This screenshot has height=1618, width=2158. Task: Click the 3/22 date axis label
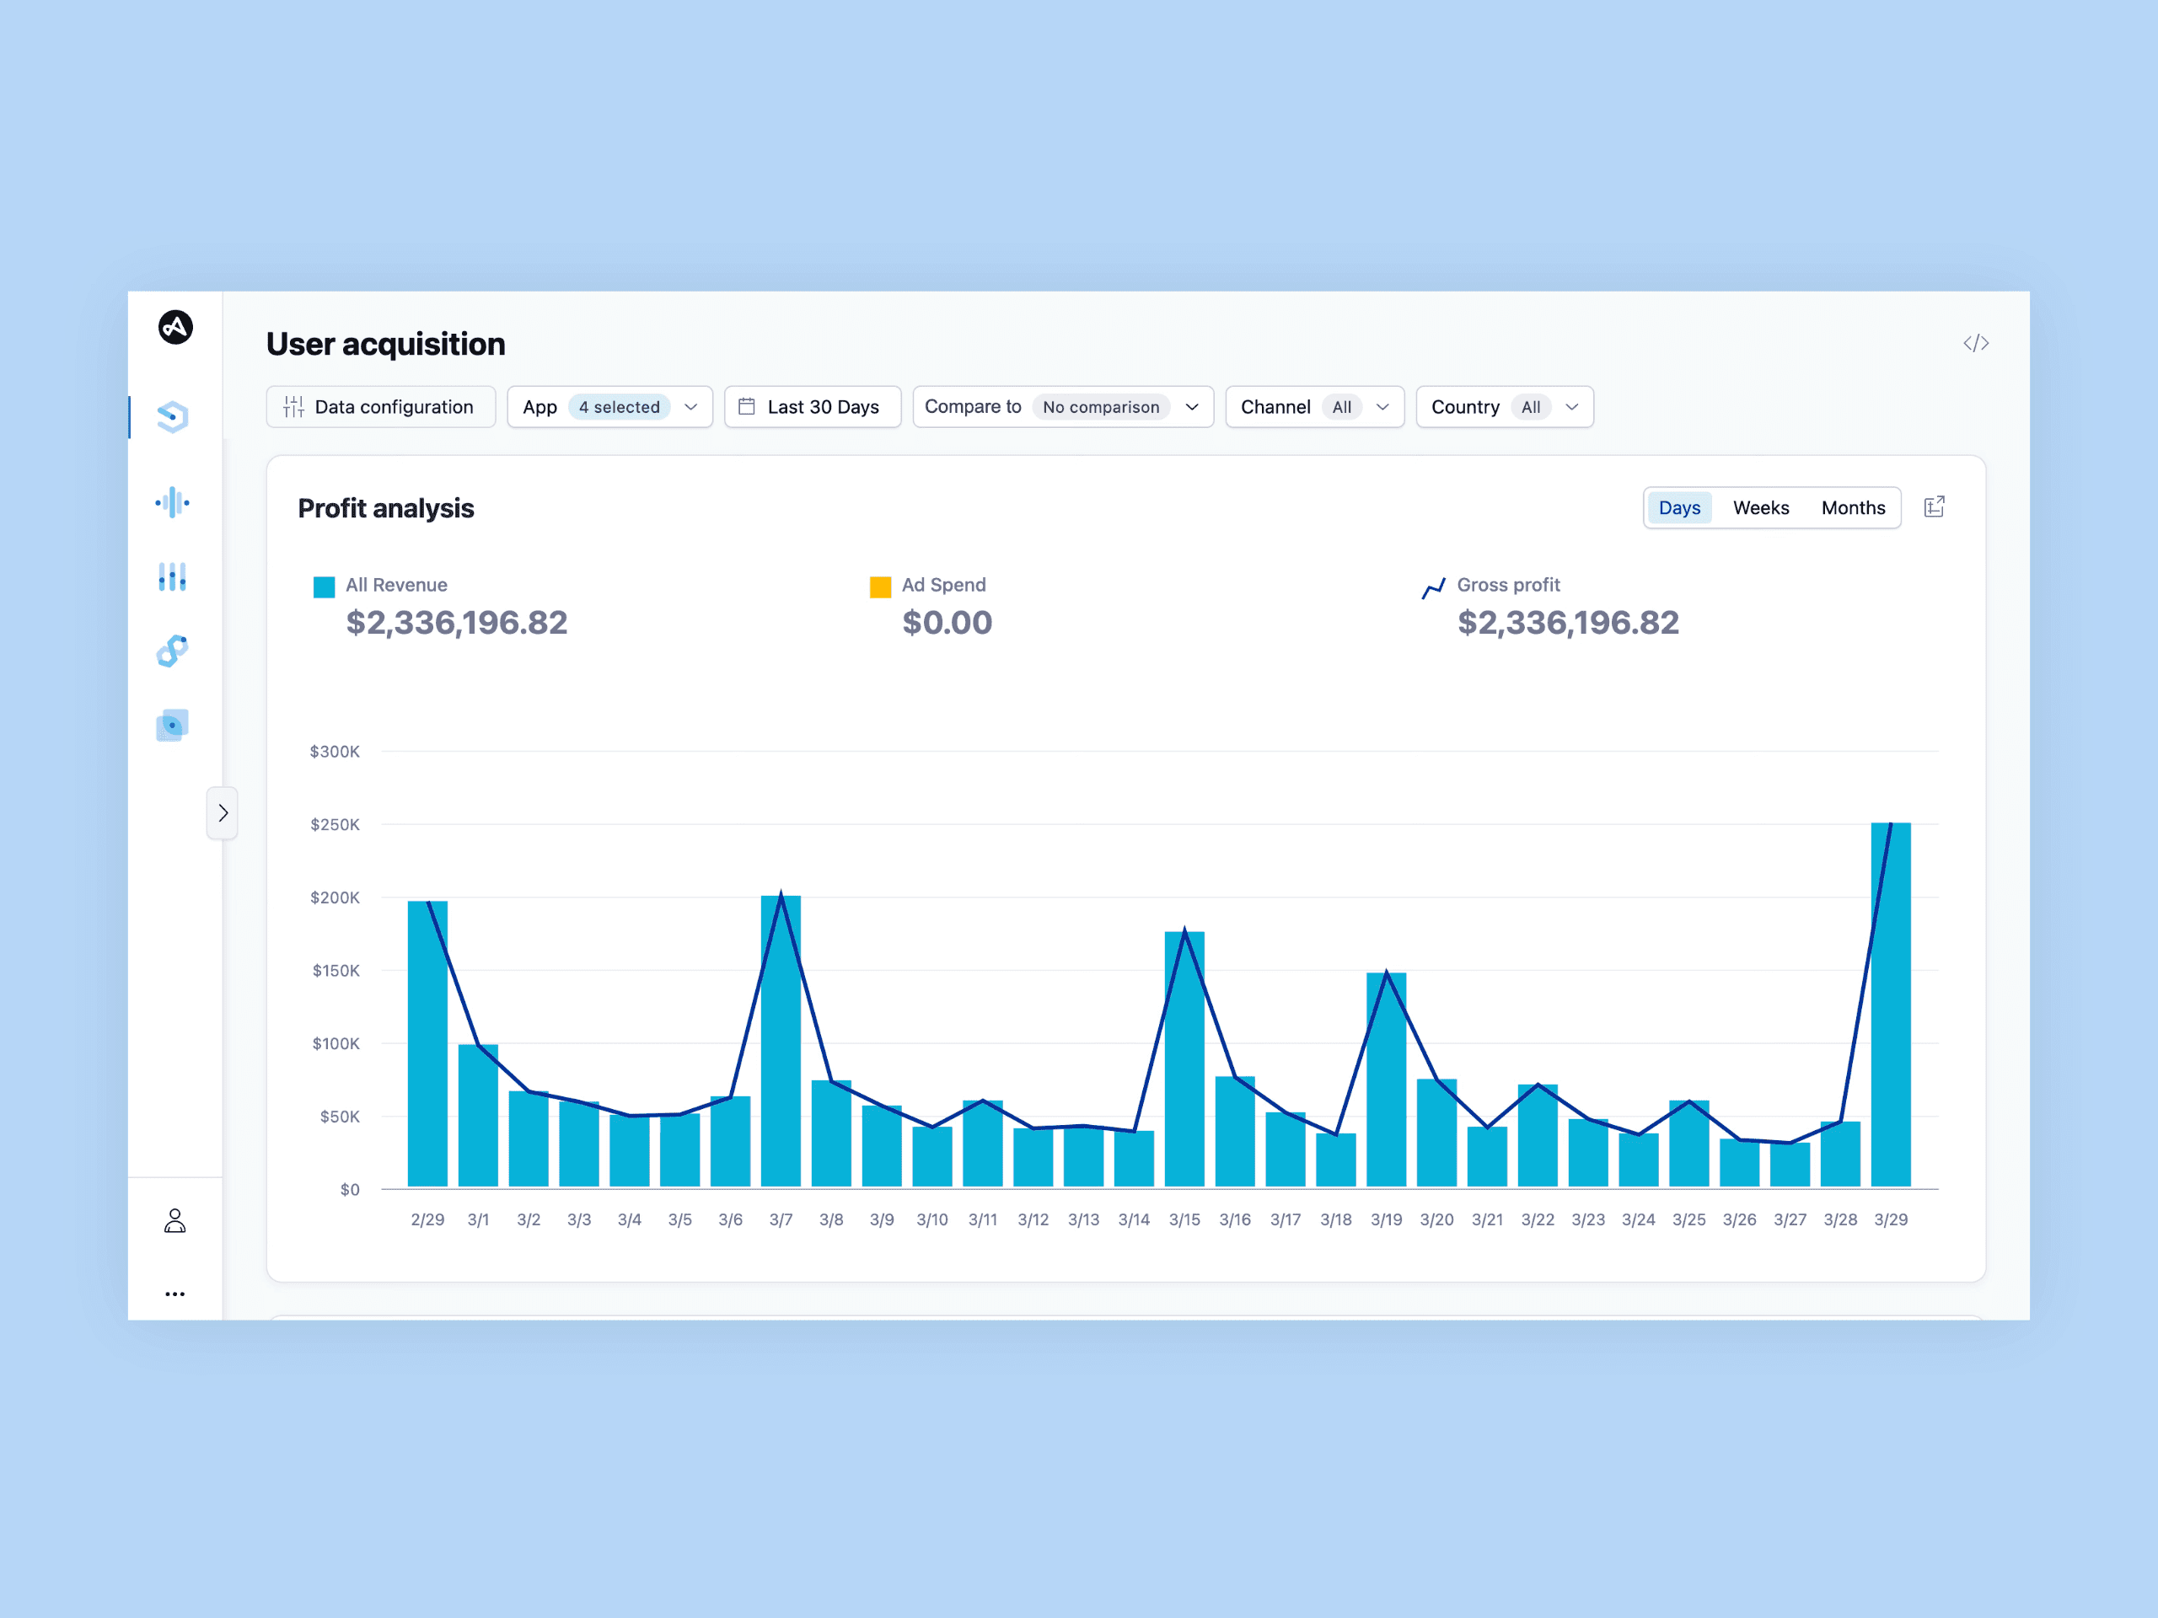coord(1538,1219)
